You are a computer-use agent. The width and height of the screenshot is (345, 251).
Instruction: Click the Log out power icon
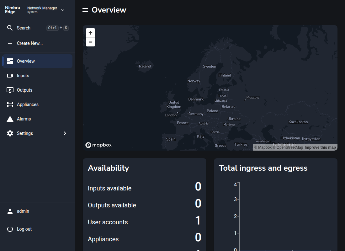pyautogui.click(x=10, y=229)
